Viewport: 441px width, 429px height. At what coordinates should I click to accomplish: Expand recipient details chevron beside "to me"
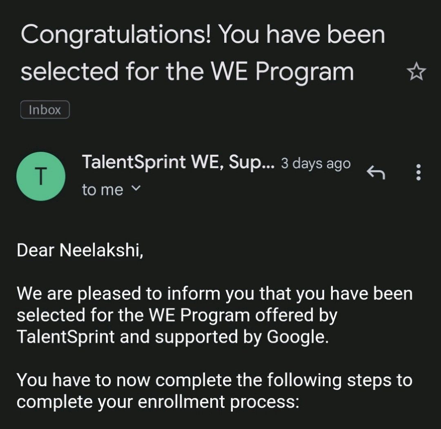click(x=136, y=187)
